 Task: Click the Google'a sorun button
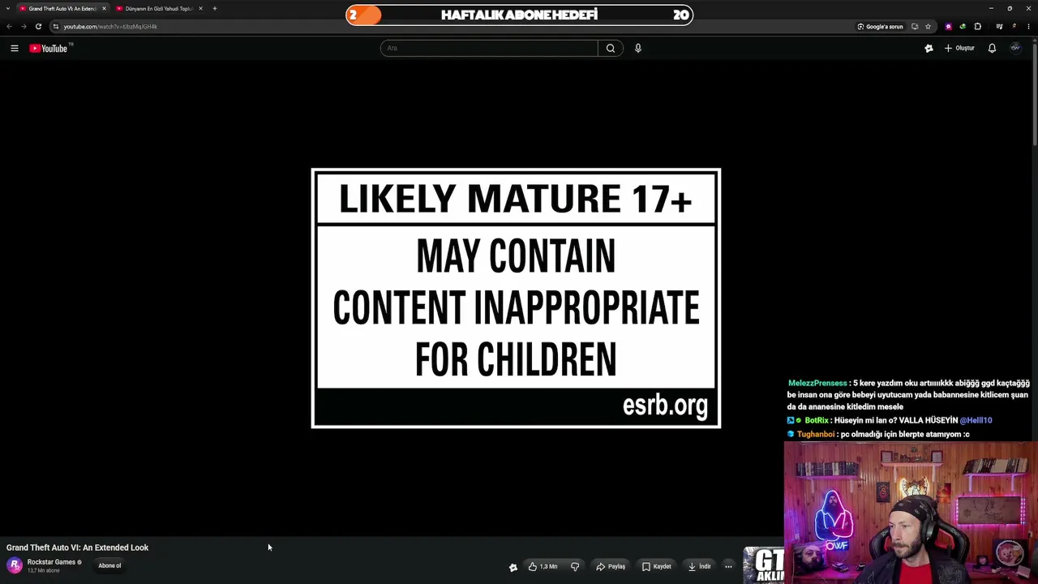point(881,26)
